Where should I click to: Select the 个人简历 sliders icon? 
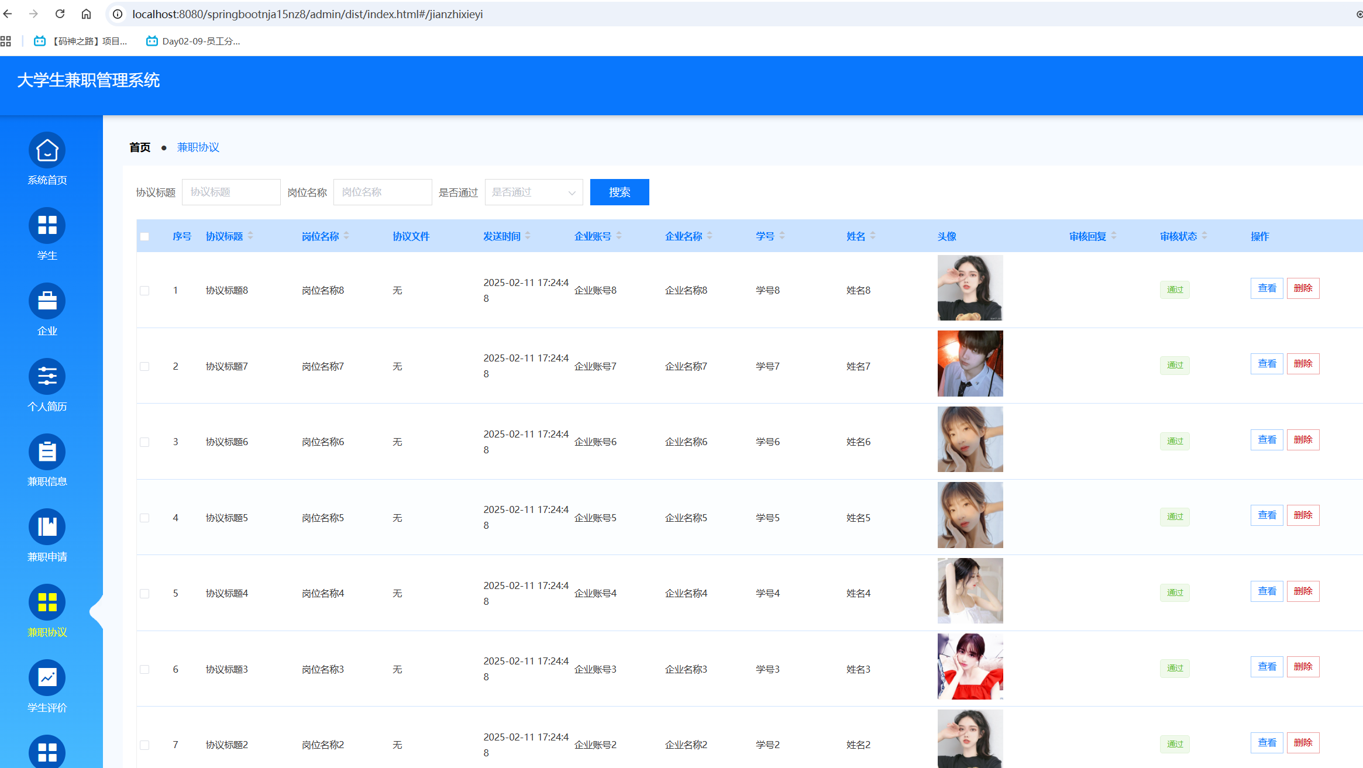(x=47, y=376)
